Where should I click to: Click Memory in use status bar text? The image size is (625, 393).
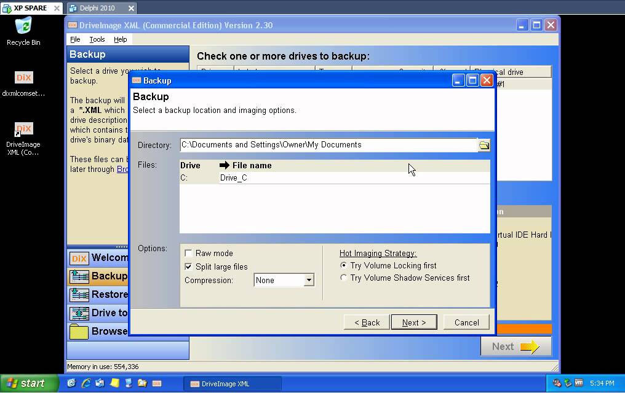coord(103,367)
